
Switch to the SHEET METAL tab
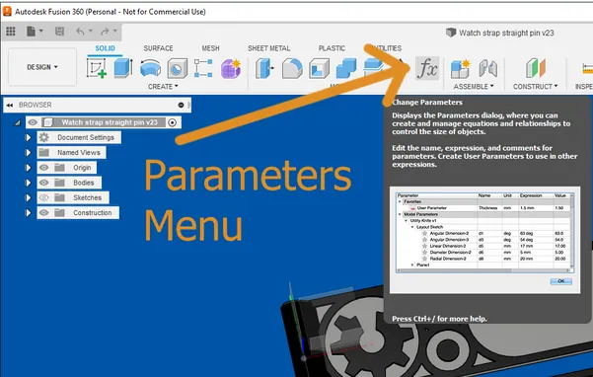click(269, 48)
